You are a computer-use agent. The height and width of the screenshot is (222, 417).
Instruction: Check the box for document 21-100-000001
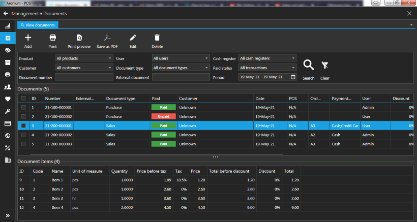click(x=23, y=108)
